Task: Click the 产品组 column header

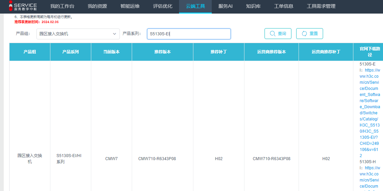Action: click(30, 52)
